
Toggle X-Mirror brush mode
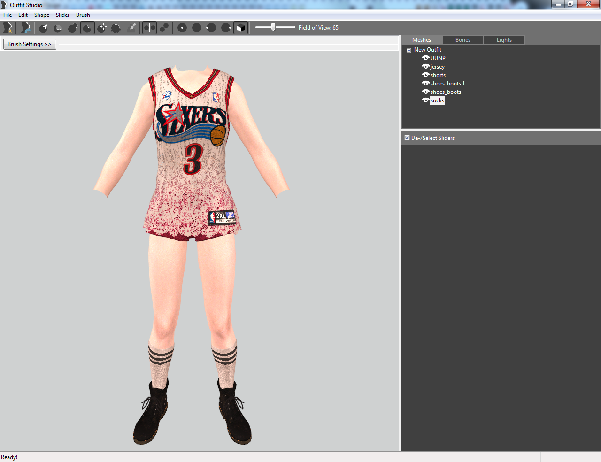click(x=149, y=28)
